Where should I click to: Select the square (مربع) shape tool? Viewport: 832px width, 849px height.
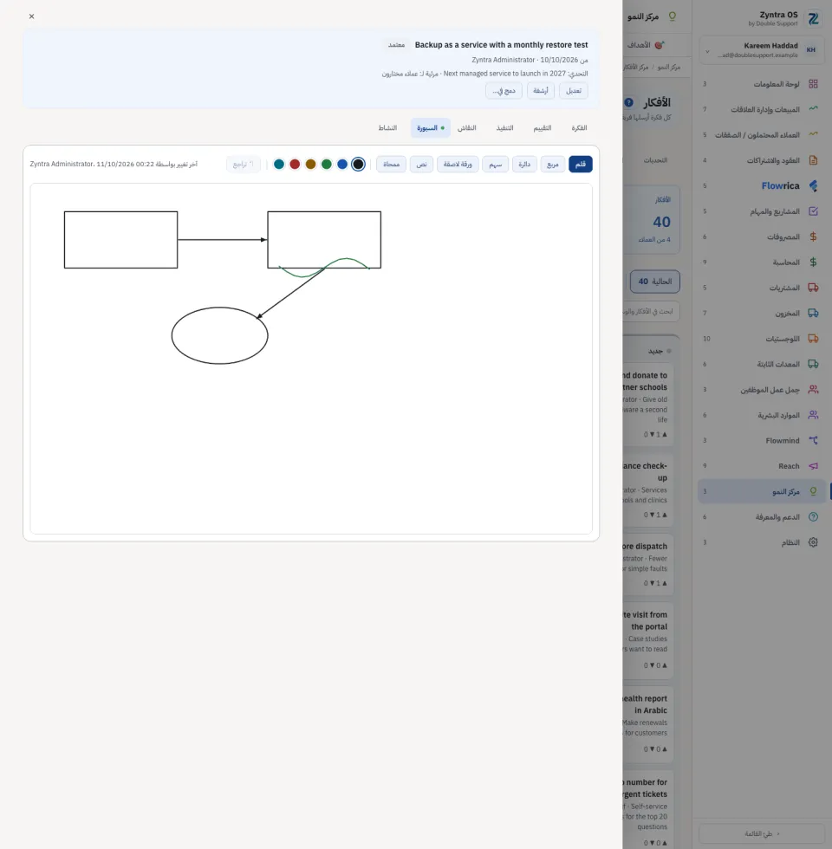[553, 164]
